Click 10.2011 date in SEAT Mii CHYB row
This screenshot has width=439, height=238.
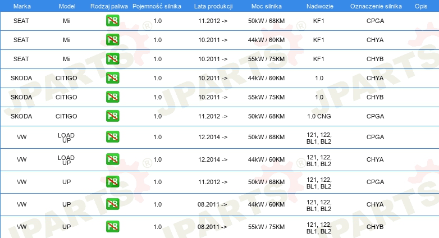click(x=213, y=59)
